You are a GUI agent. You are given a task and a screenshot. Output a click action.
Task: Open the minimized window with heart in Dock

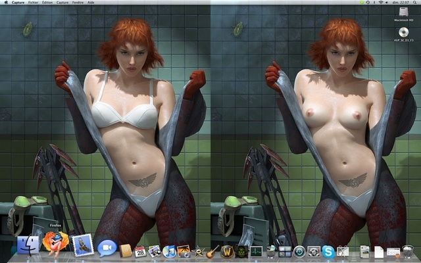pos(393,252)
